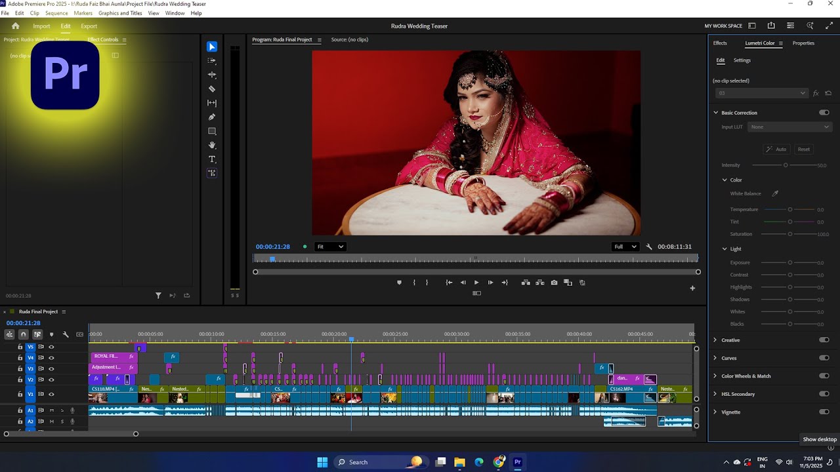Play the sequence in Program Monitor
Viewport: 840px width, 472px height.
[476, 283]
